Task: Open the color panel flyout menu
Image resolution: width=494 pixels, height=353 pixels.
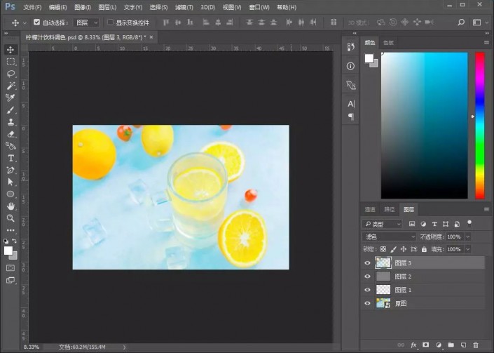Action: pos(487,42)
